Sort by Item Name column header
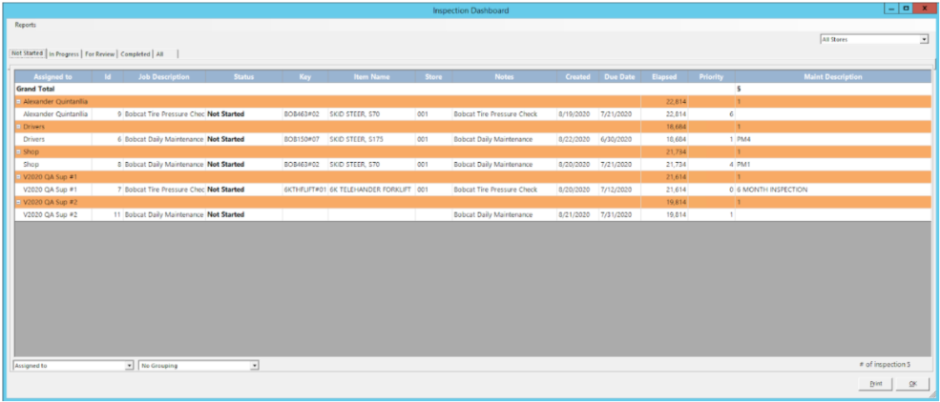The height and width of the screenshot is (402, 940). (x=371, y=77)
